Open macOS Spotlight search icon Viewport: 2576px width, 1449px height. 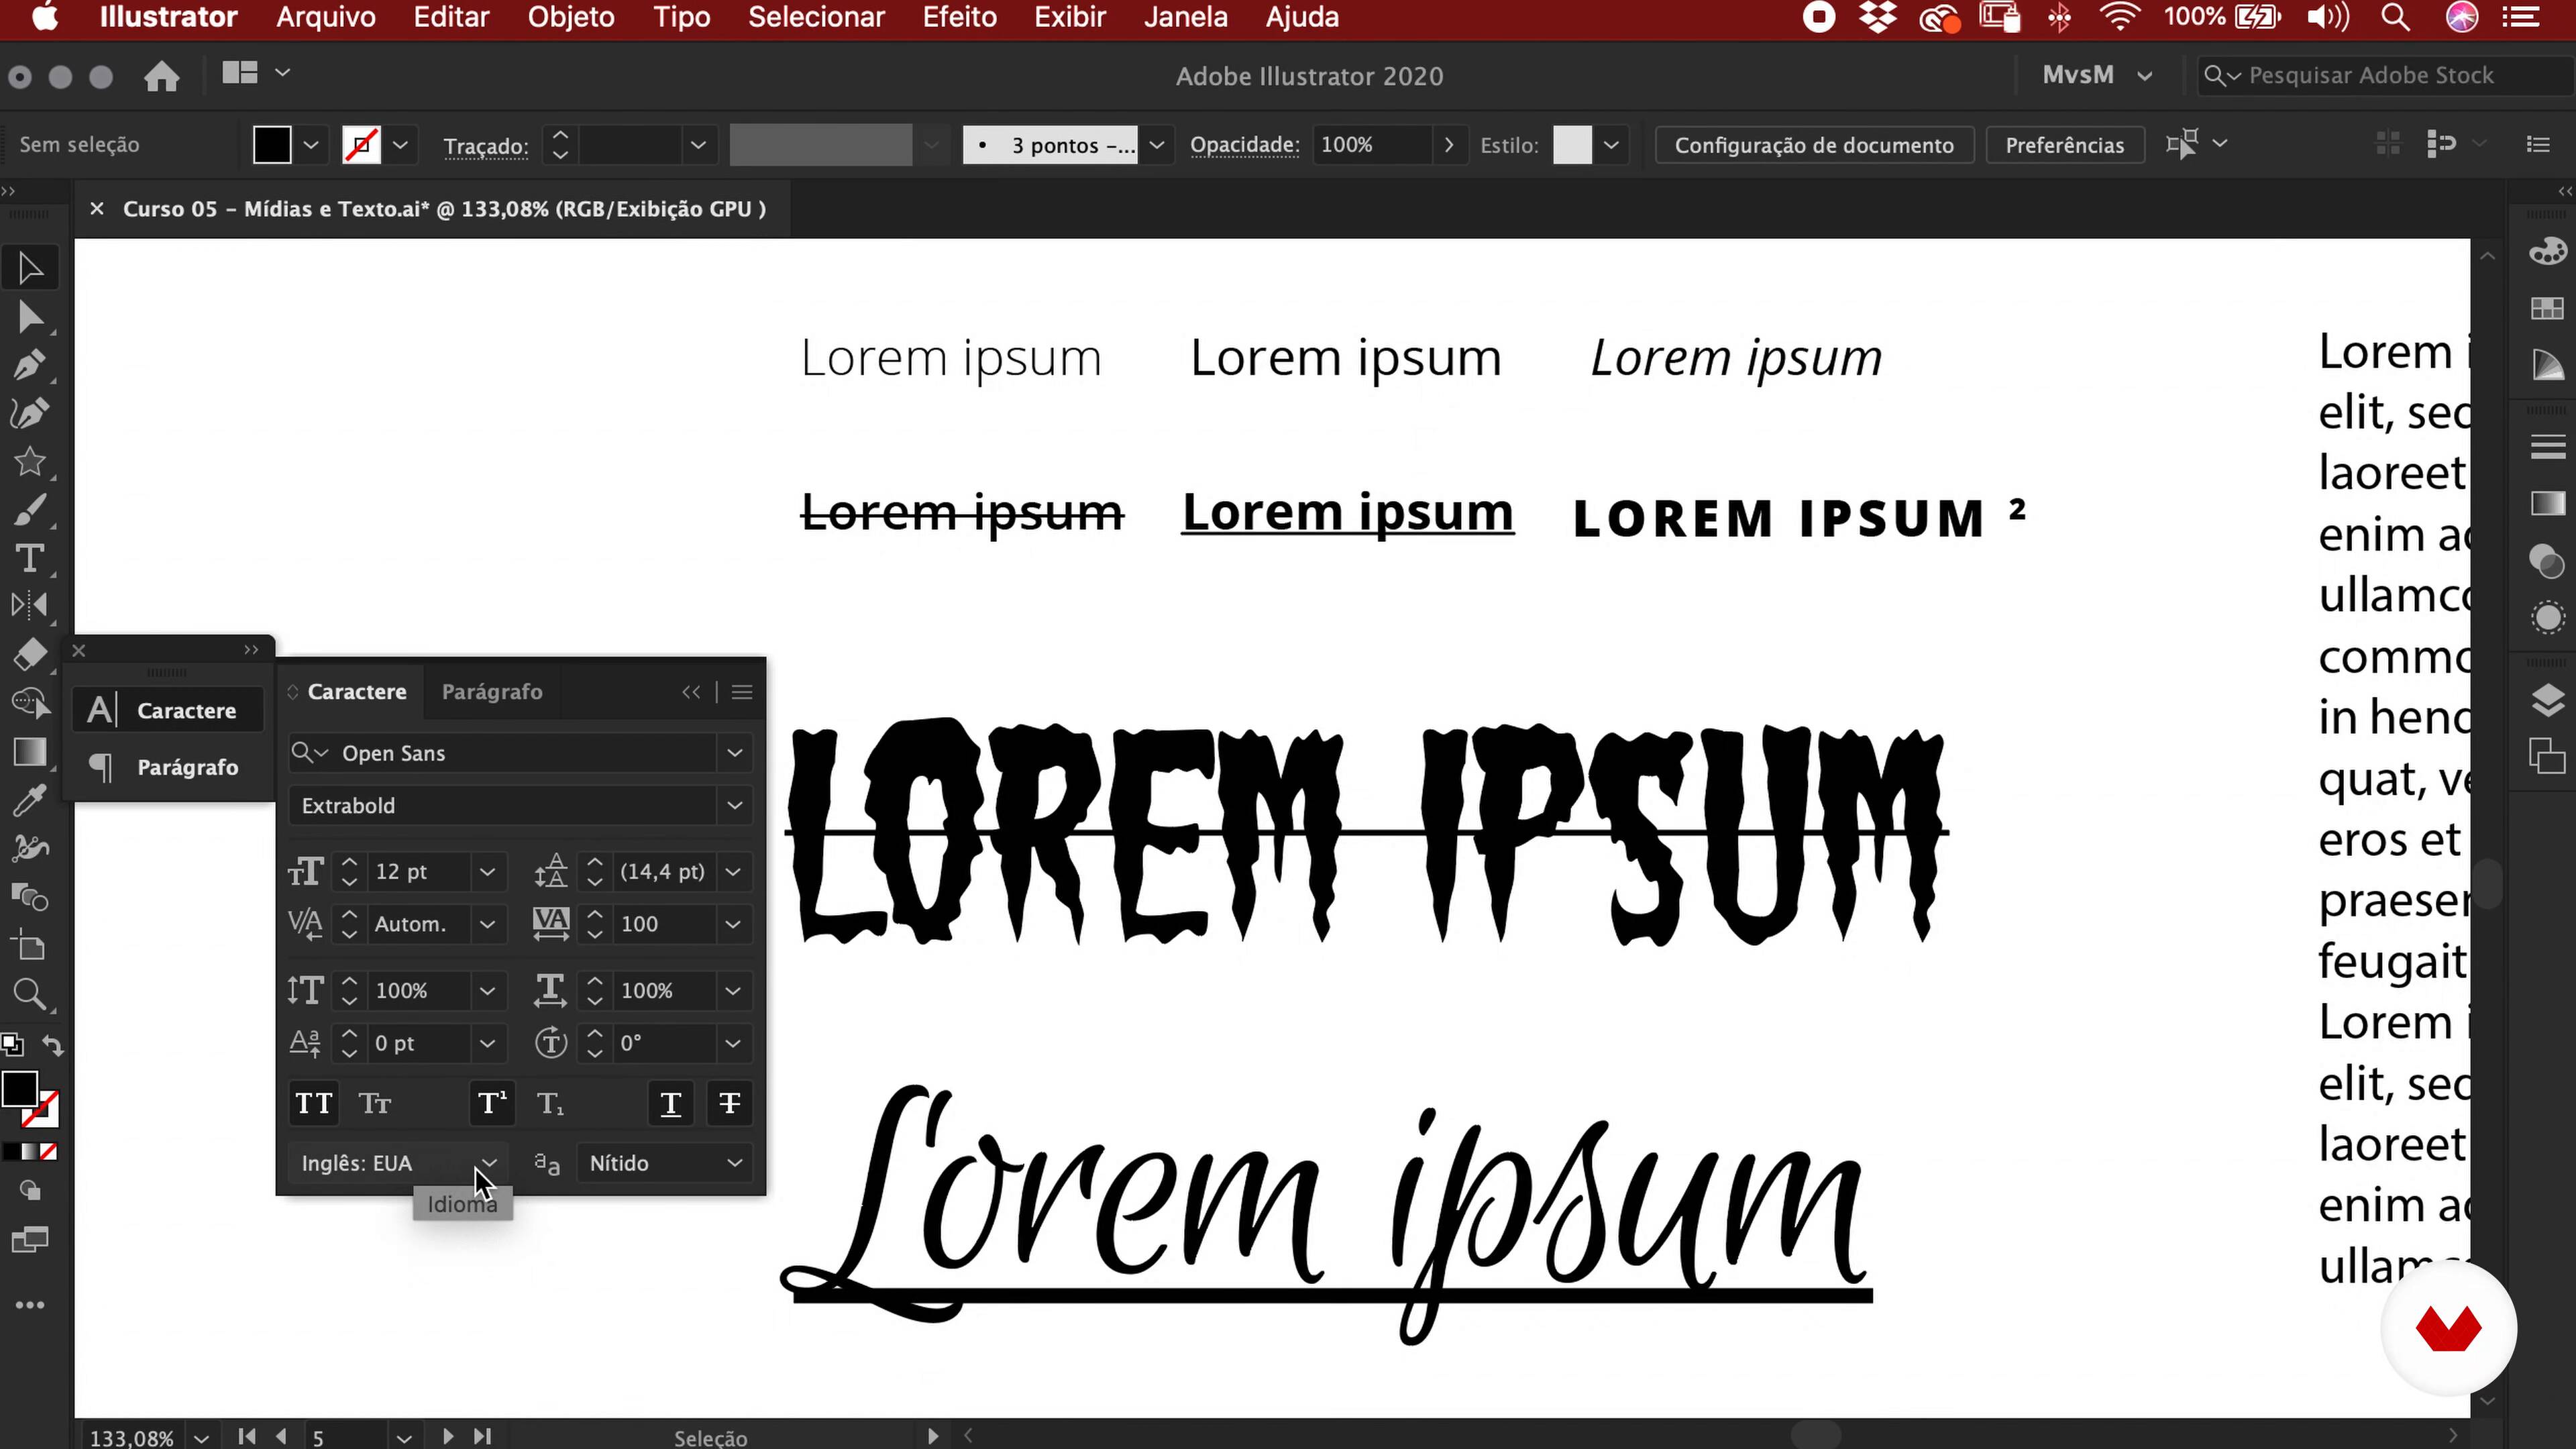pos(2396,17)
